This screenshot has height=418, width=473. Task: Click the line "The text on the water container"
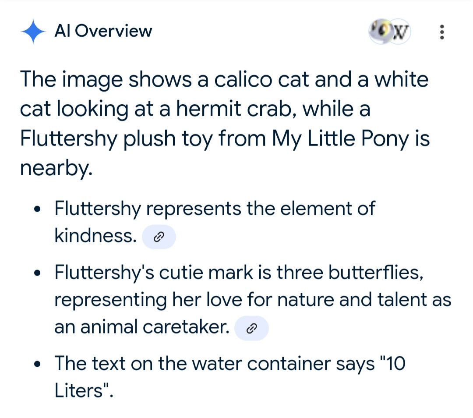coord(229,363)
